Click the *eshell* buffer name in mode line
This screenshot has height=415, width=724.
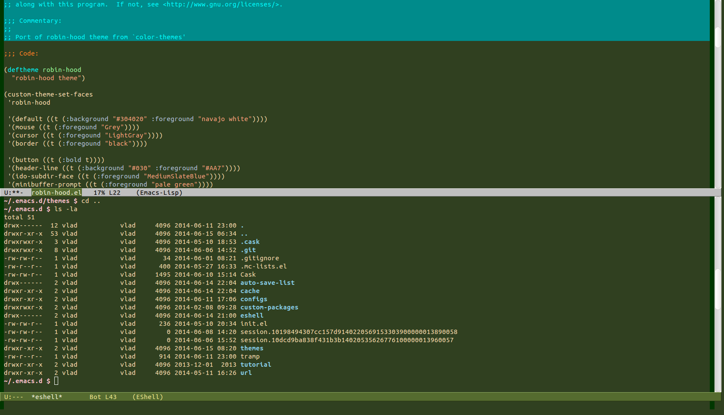[47, 397]
